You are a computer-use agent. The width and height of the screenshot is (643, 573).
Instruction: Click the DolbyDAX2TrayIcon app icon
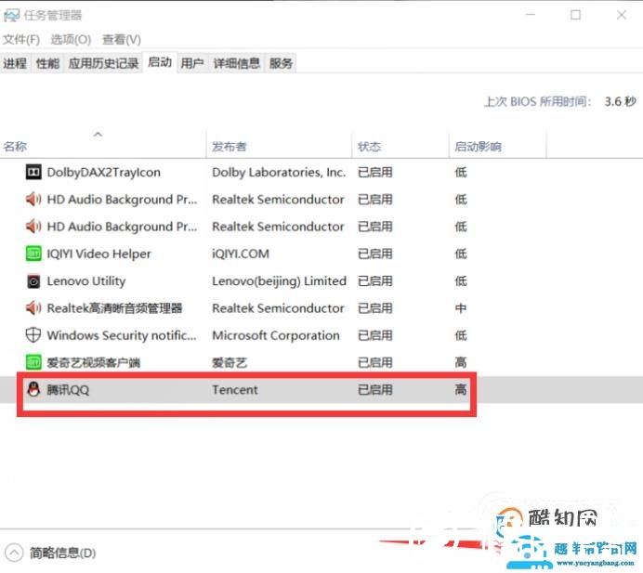click(33, 172)
